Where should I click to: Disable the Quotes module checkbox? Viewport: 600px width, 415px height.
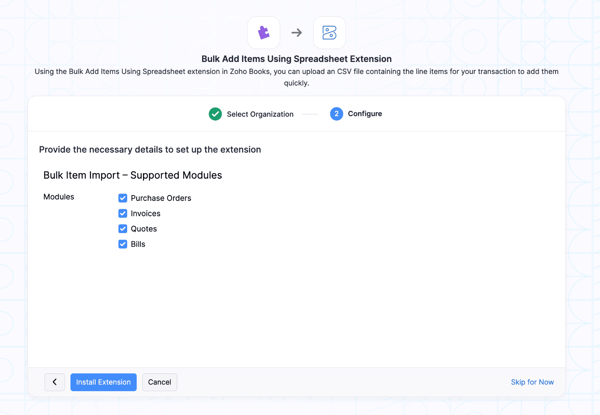click(123, 229)
